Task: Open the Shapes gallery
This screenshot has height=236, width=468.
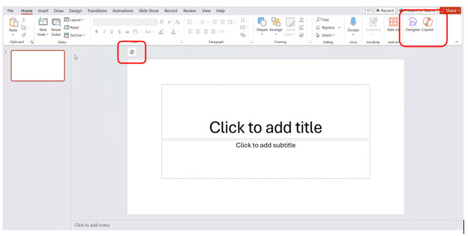Action: [262, 26]
